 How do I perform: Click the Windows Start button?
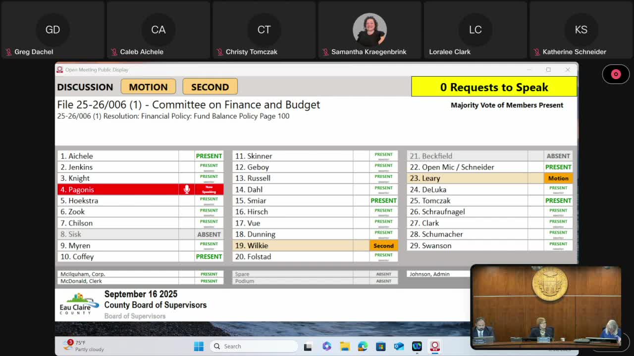pos(199,346)
